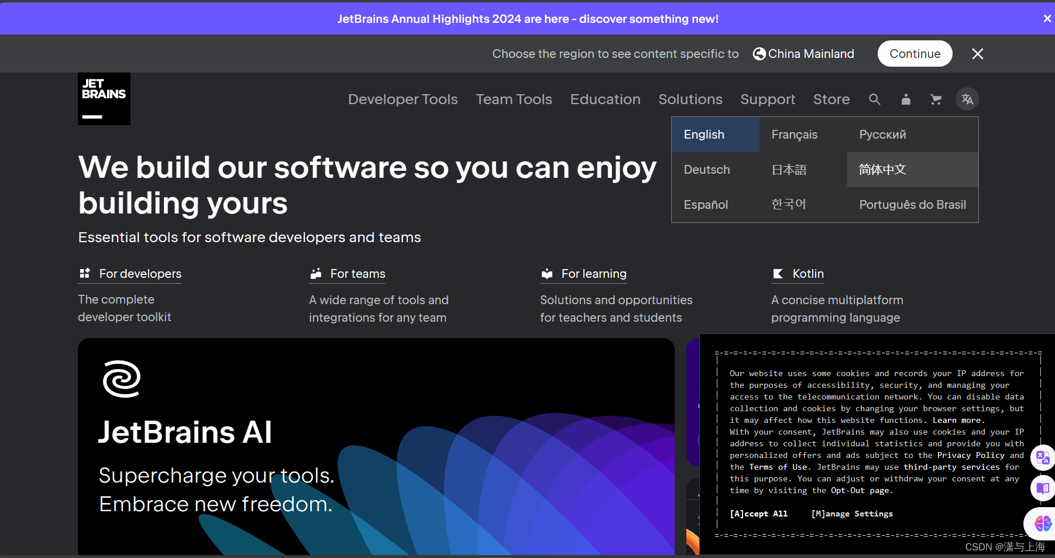Open the Annual Highlights 2024 banner link
Image resolution: width=1055 pixels, height=558 pixels.
[x=528, y=19]
